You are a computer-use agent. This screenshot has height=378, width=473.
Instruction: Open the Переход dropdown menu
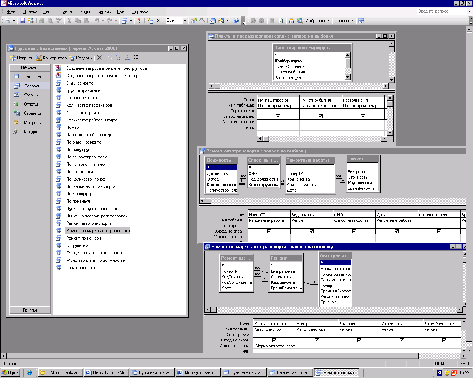click(344, 21)
